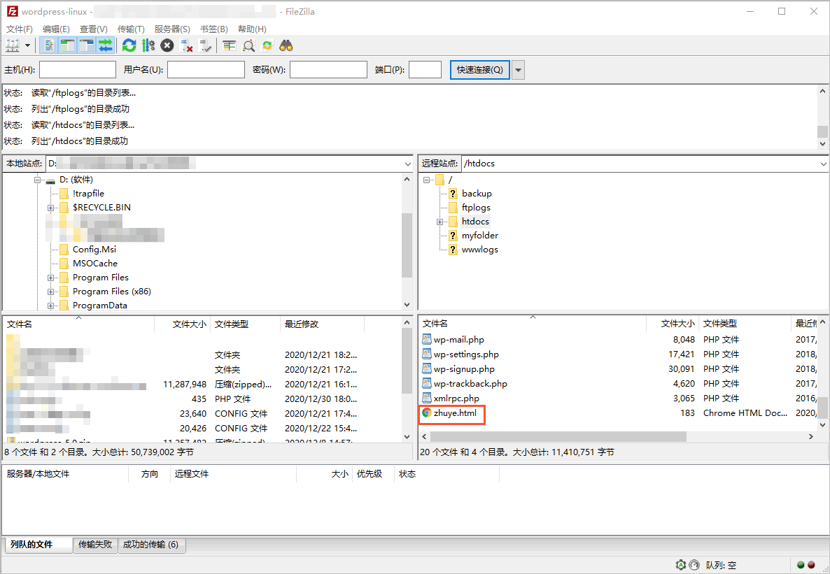Toggle the transfer queue display
830x574 pixels.
click(x=106, y=46)
